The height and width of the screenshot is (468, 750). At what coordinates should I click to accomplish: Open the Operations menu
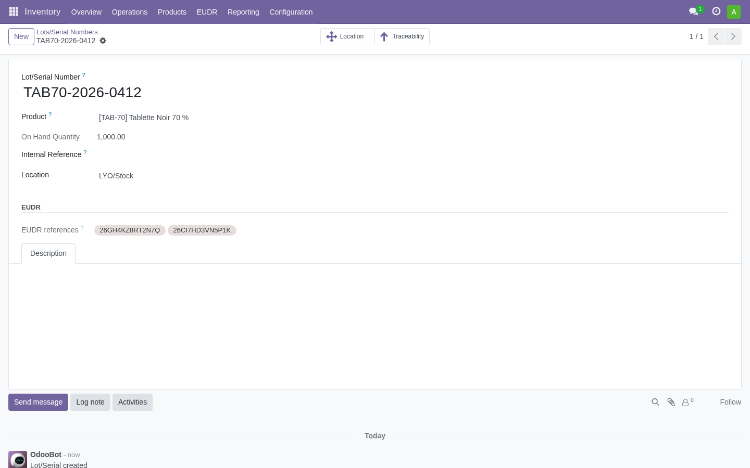point(130,12)
